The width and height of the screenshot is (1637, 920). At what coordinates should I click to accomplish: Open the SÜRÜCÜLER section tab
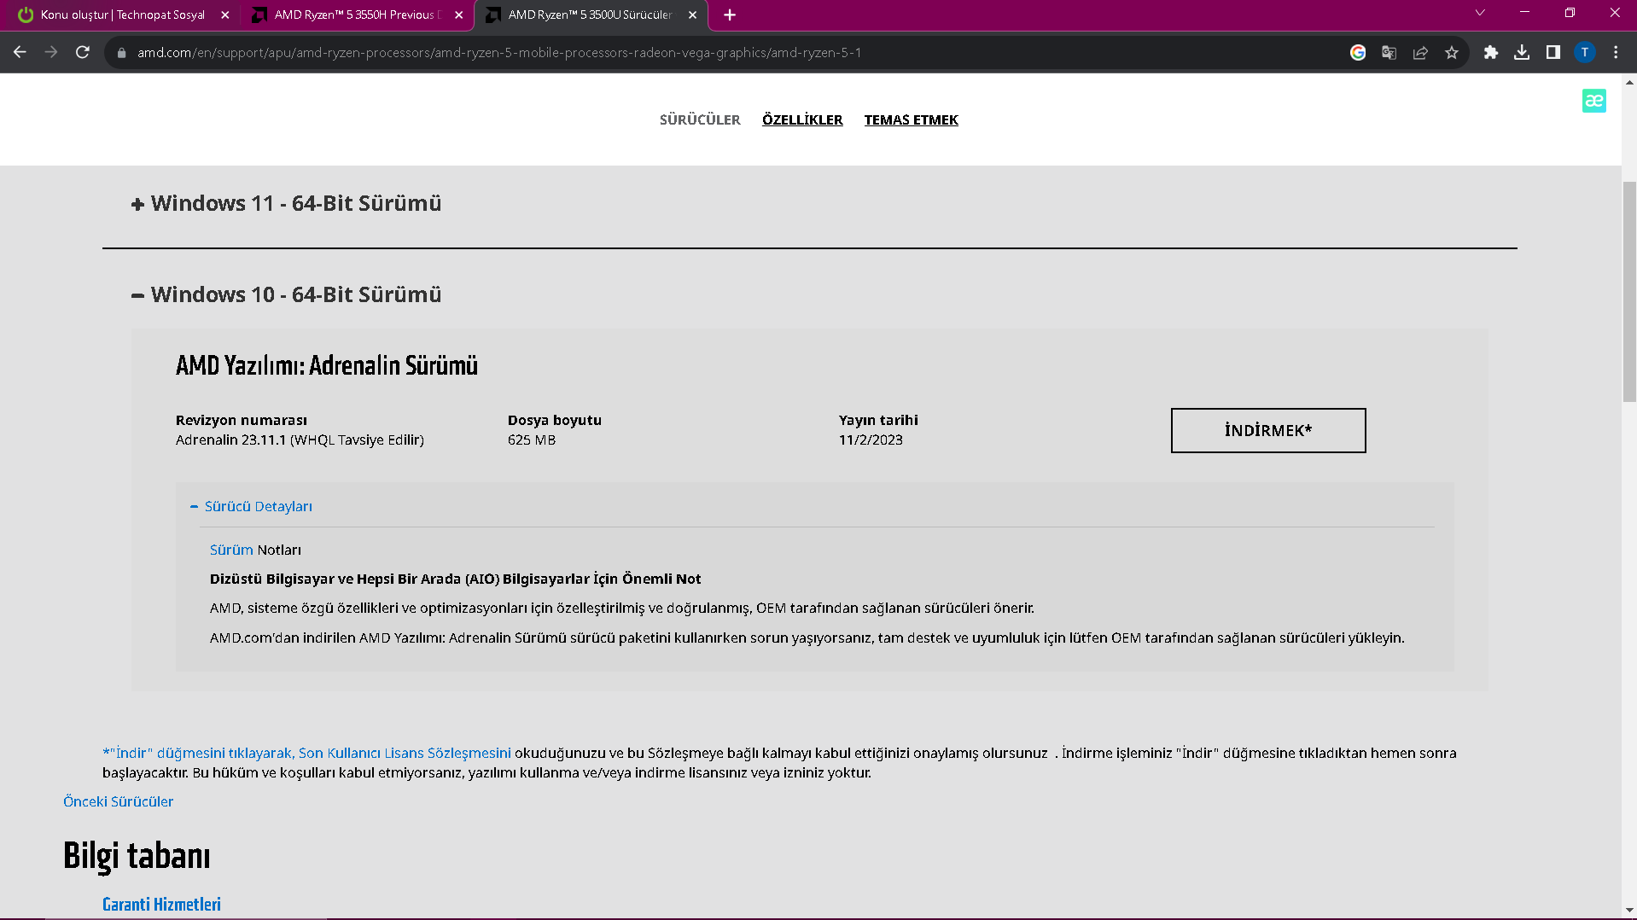tap(700, 120)
